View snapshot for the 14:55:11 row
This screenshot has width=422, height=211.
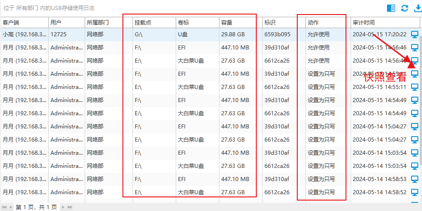(415, 87)
